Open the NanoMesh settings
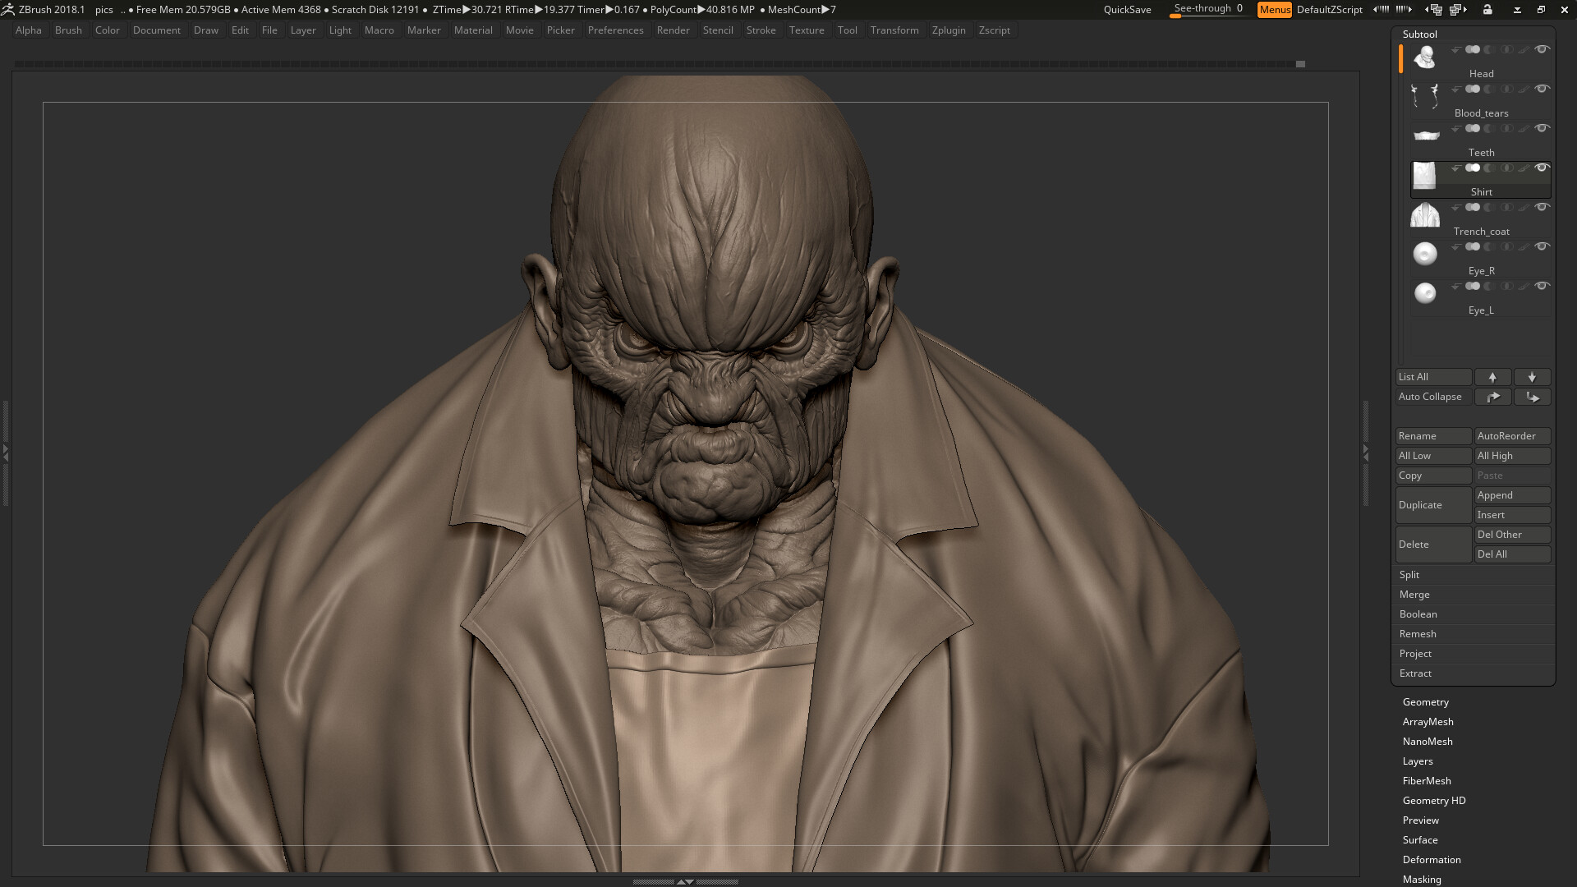1577x887 pixels. [1428, 741]
